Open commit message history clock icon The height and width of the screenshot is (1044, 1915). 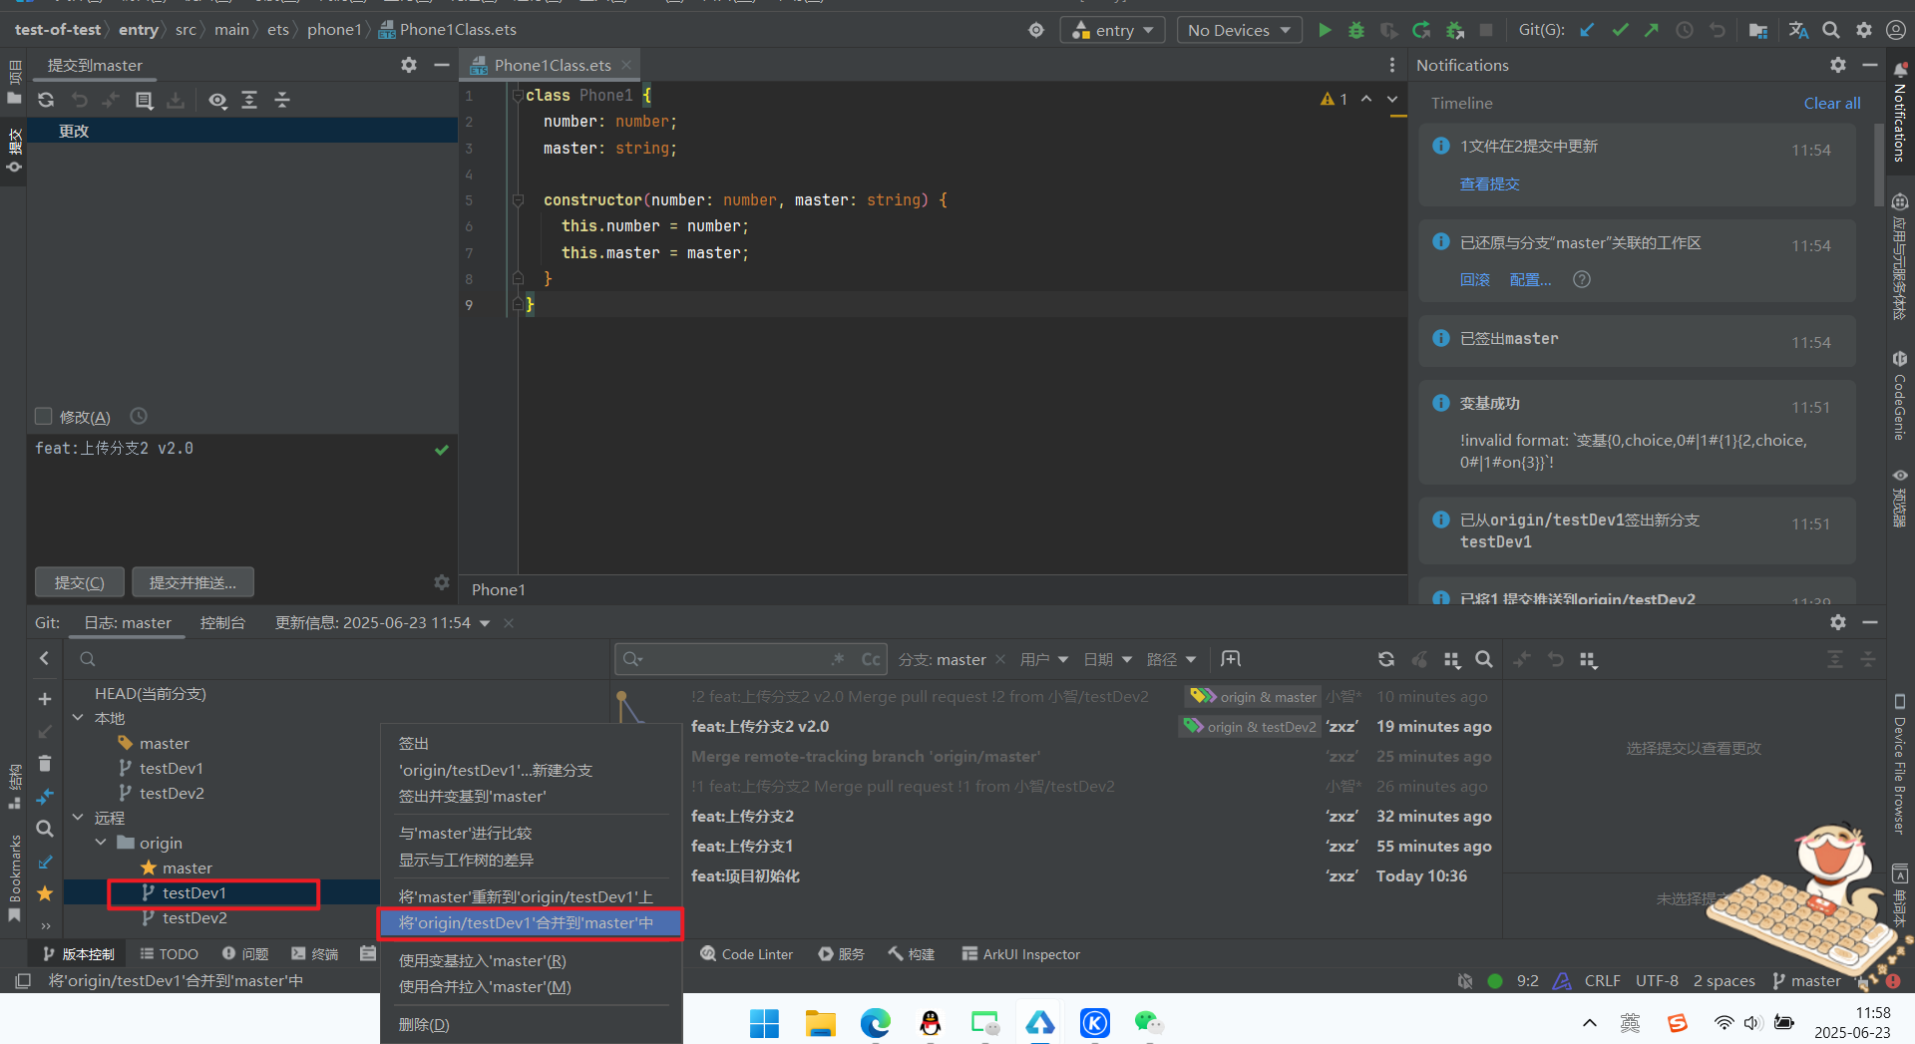pos(139,416)
